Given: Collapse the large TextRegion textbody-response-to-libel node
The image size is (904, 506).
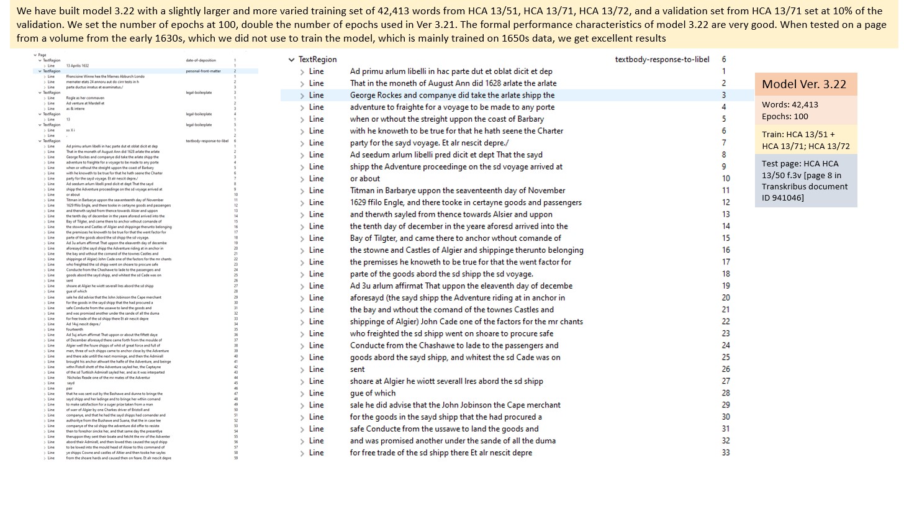Looking at the screenshot, I should [x=292, y=60].
